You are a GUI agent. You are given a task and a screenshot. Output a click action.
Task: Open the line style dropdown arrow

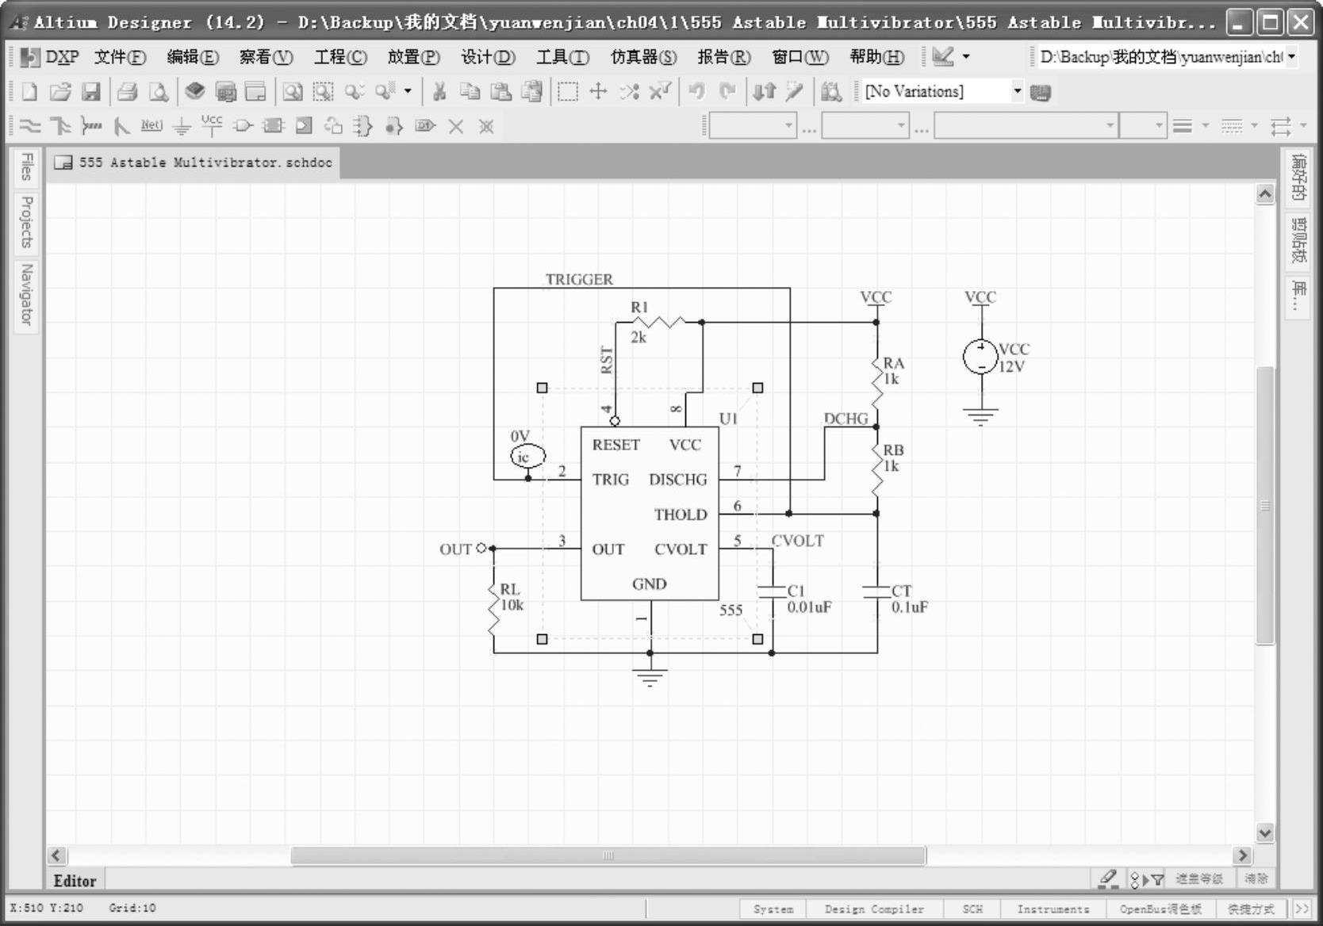[x=1206, y=126]
